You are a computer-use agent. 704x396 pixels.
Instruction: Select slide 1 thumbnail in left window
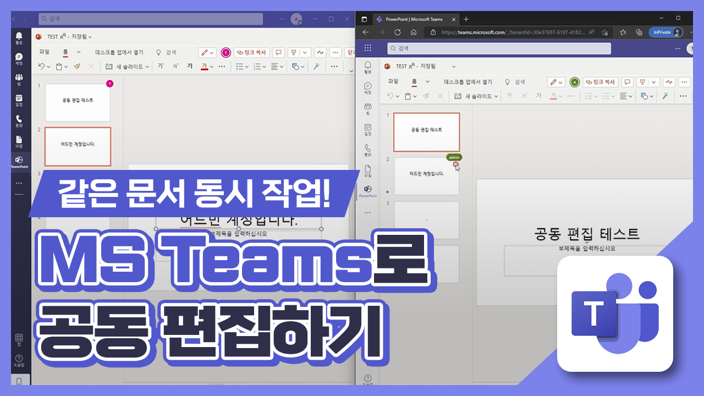(78, 102)
